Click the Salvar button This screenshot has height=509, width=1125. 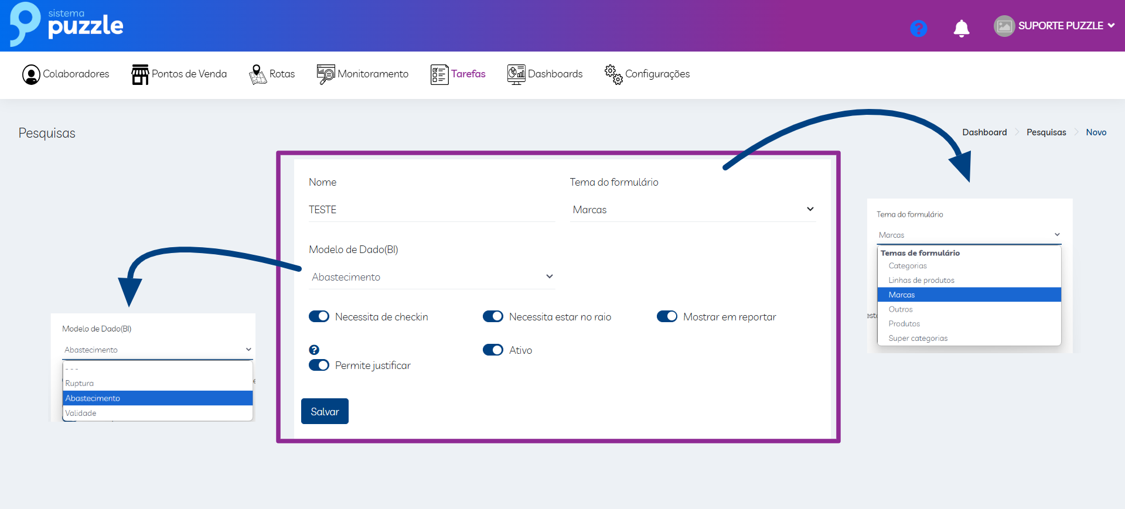click(325, 411)
